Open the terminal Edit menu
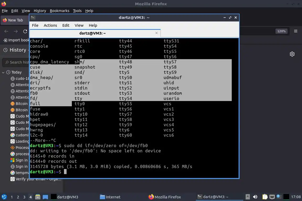Screen dimensions: 302x201 click(66, 25)
